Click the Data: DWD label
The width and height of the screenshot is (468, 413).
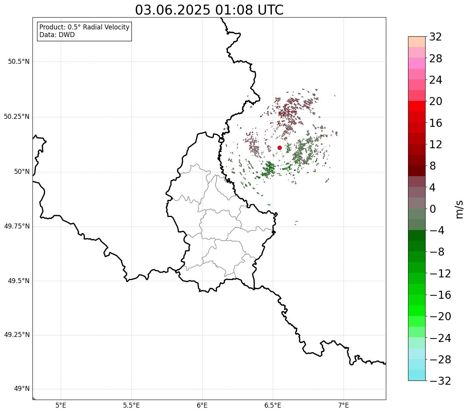coord(57,35)
